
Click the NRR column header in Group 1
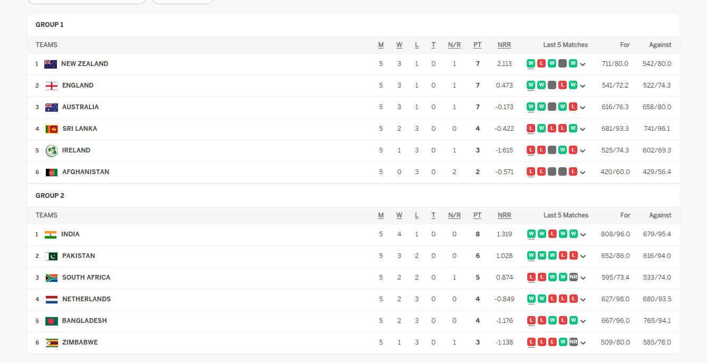[504, 45]
